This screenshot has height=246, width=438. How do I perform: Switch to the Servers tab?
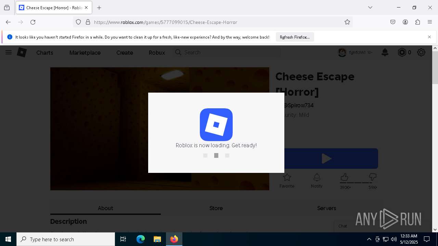tap(327, 208)
